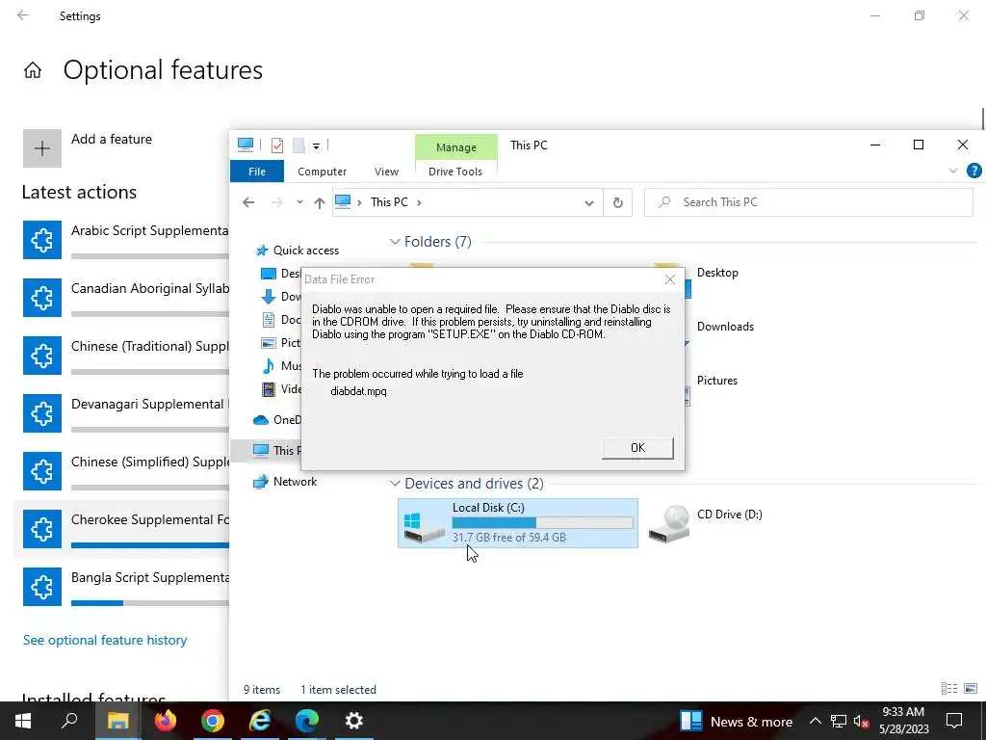Click the muted volume tray icon
This screenshot has height=740, width=986.
pos(861,721)
